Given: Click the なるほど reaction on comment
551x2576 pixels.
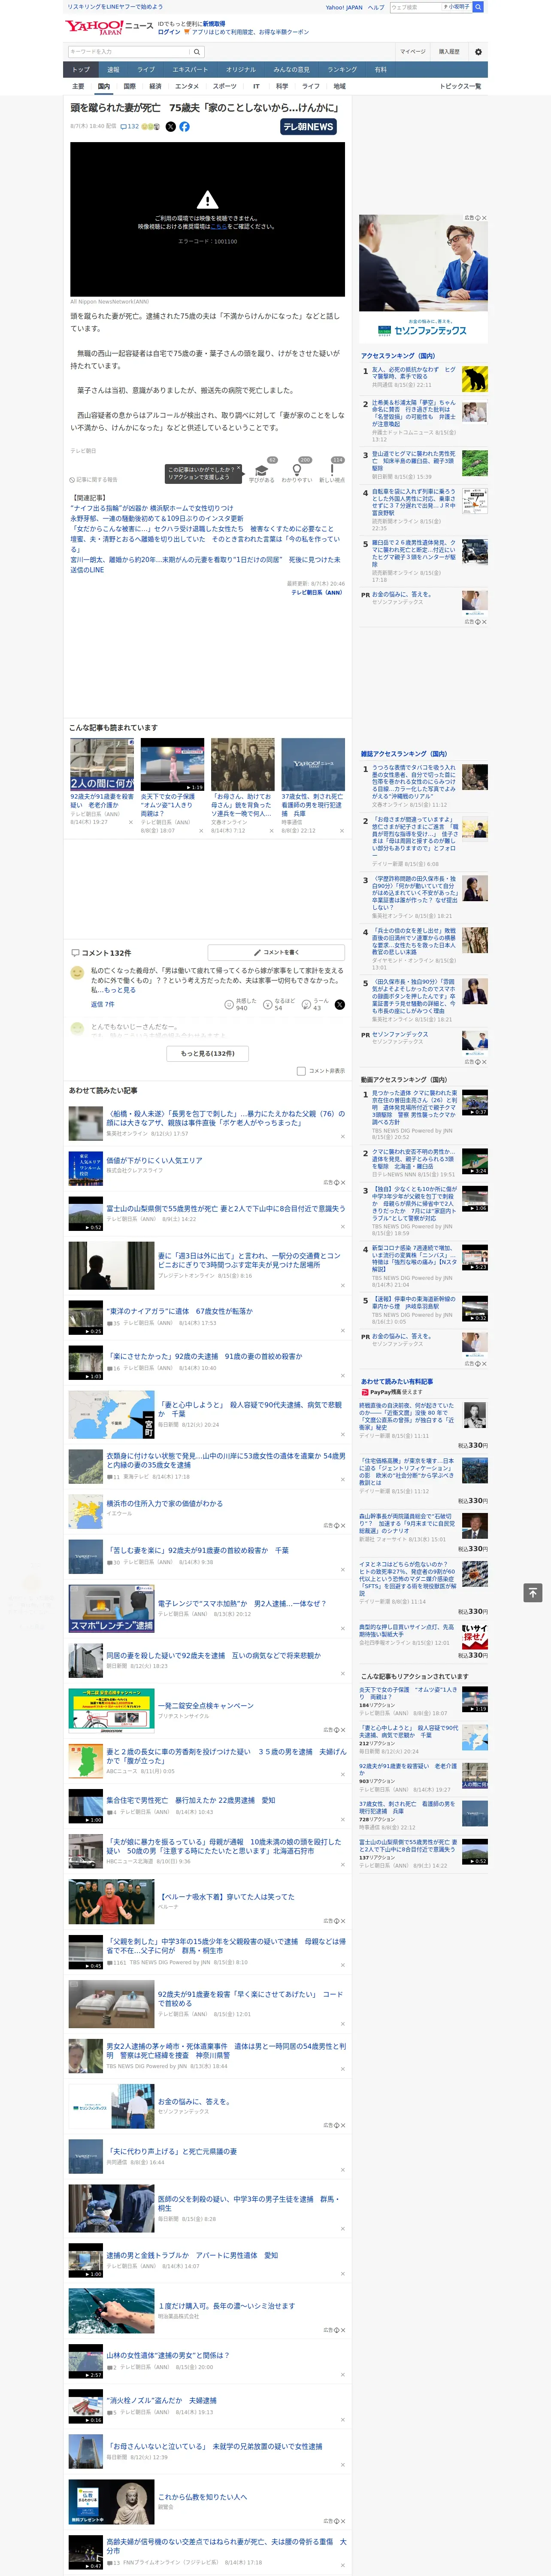Looking at the screenshot, I should (x=279, y=1004).
